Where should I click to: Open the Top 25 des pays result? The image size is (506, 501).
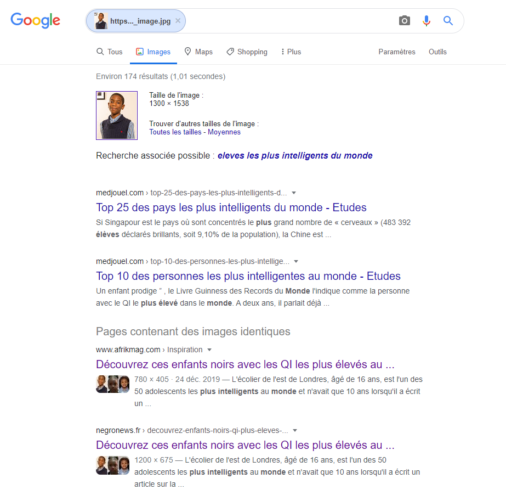pos(231,207)
